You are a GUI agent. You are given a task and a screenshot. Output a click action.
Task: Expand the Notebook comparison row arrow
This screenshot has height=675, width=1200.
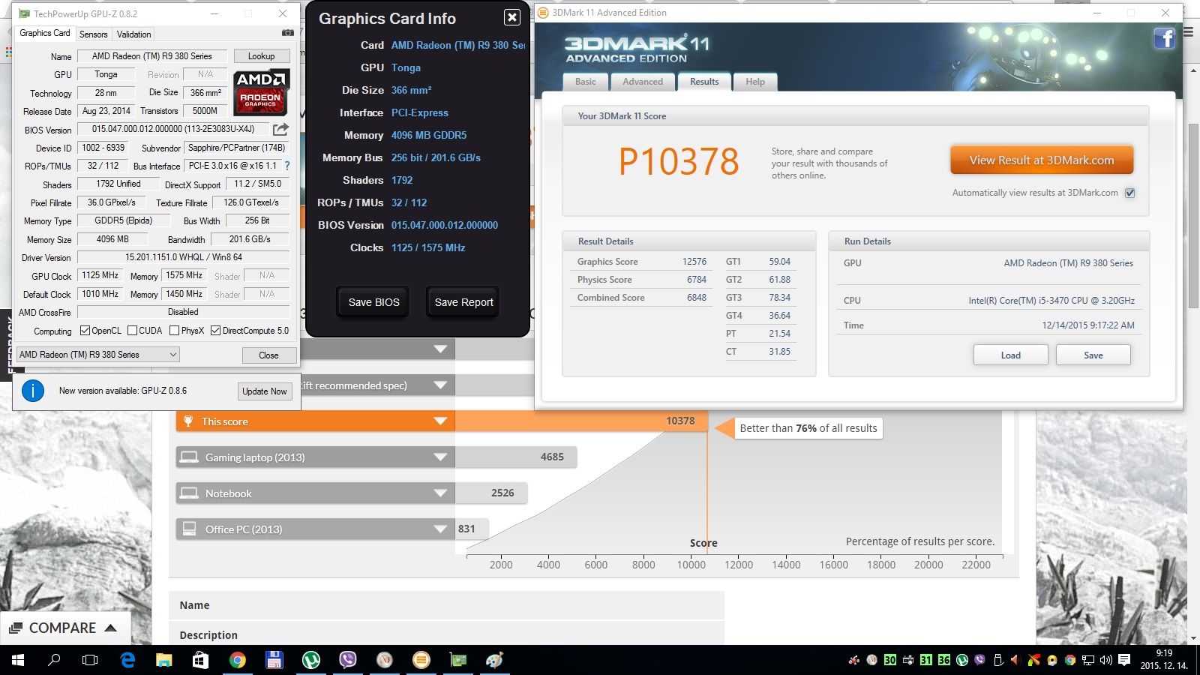pos(440,493)
